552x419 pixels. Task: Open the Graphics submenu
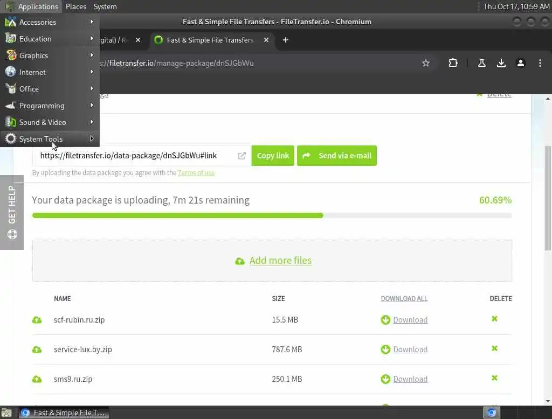50,55
